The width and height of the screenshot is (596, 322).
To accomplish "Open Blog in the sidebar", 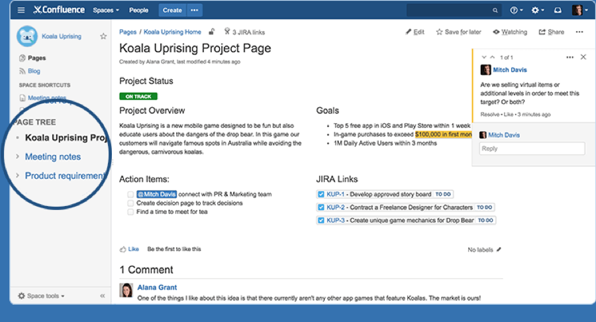I will pos(34,71).
